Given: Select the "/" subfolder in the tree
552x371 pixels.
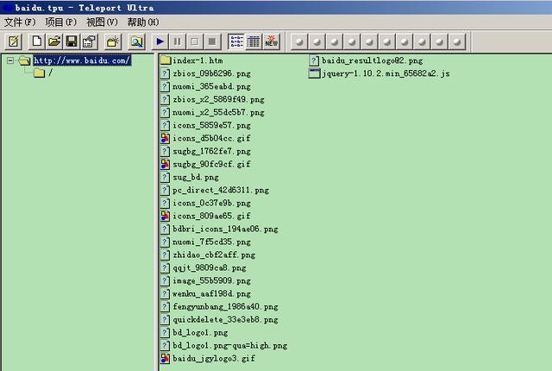Looking at the screenshot, I should pyautogui.click(x=49, y=73).
